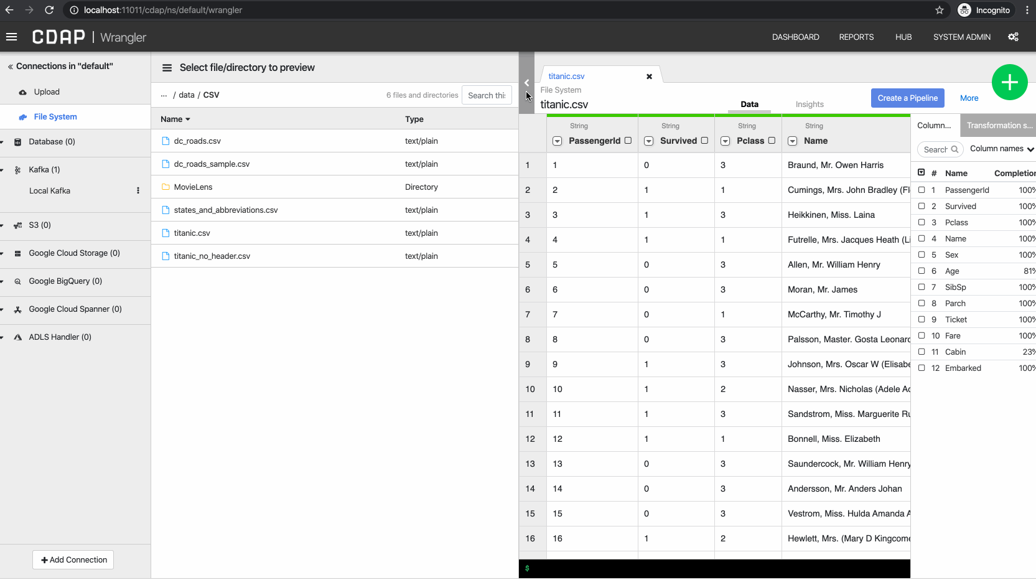The image size is (1036, 580).
Task: Click the MovieLens folder icon
Action: (x=166, y=187)
